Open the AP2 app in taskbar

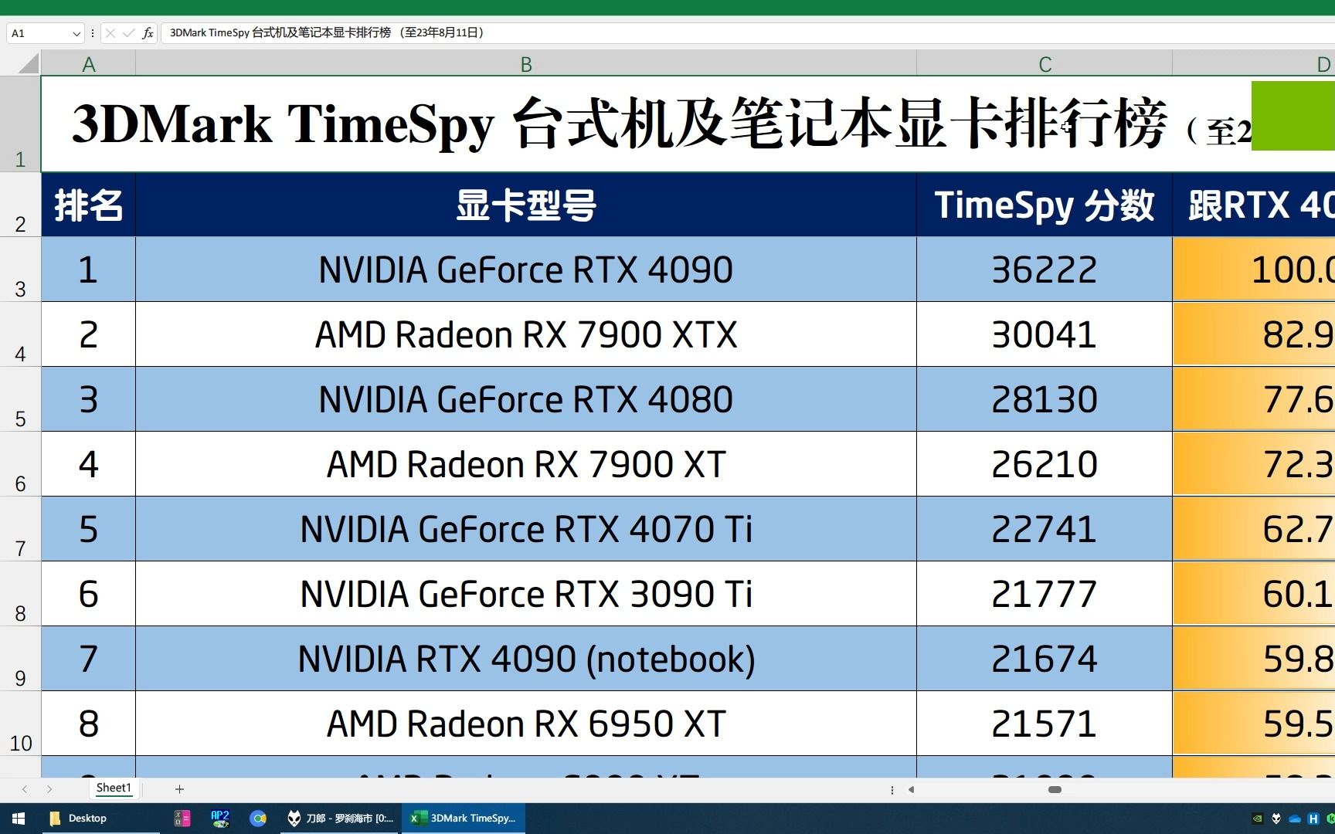click(220, 819)
